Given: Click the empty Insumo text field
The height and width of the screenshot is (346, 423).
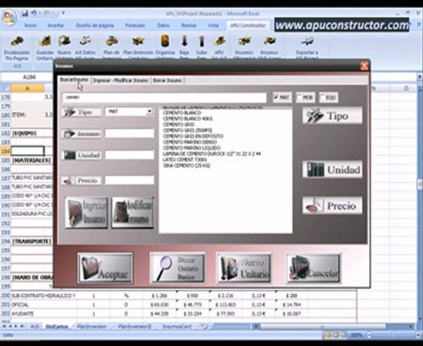Looking at the screenshot, I should click(x=129, y=133).
